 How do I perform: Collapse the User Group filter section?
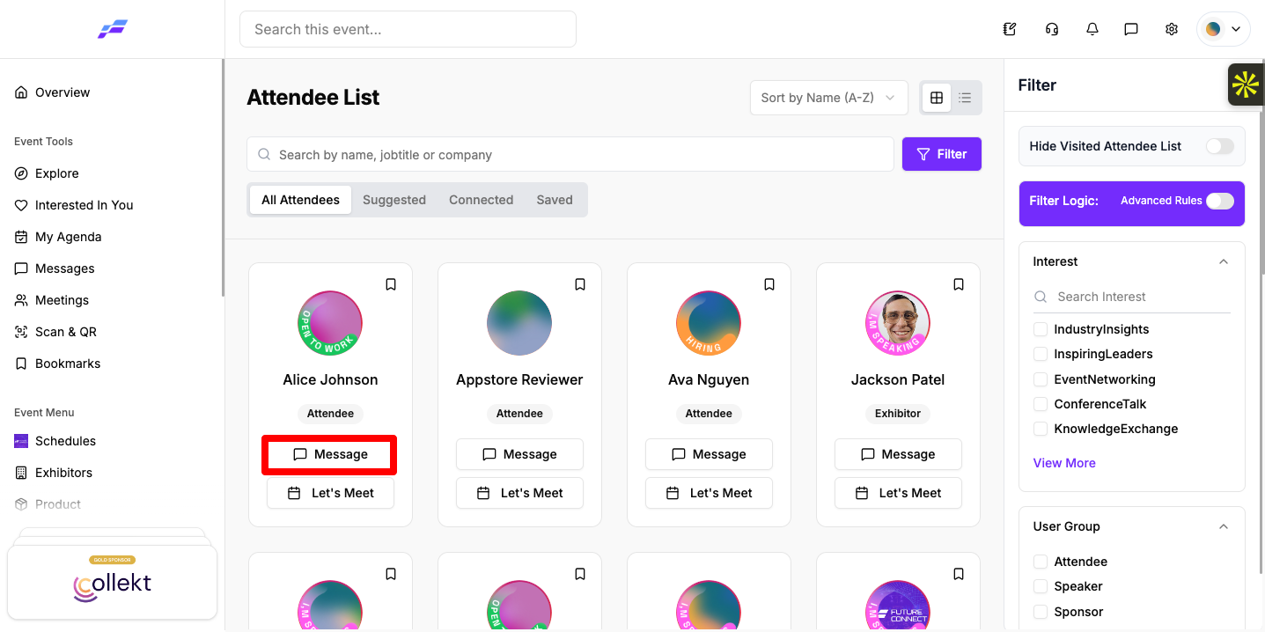1223,526
